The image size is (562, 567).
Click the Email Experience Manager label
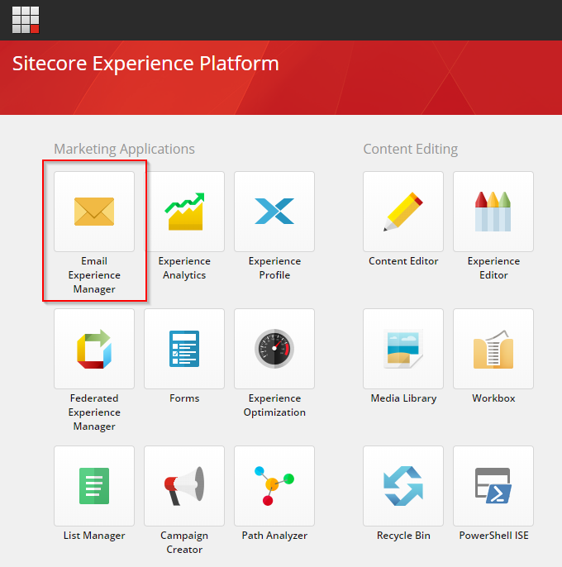94,275
